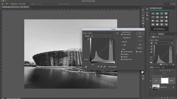Choose the pencil draw-curve icon in the Curves dialog
This screenshot has width=177, height=99.
click(88, 39)
